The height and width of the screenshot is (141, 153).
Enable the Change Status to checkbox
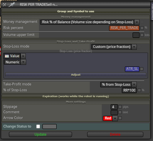point(38,126)
